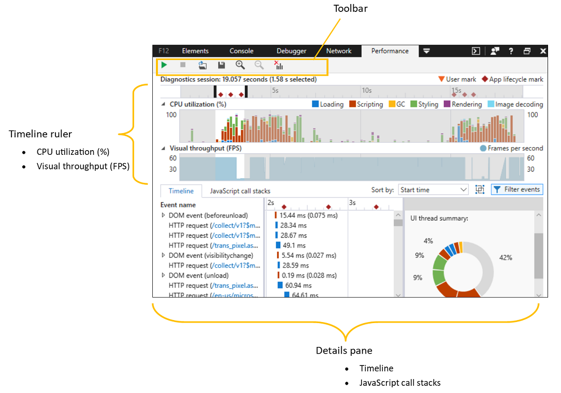Start a new performance profiling session
The image size is (561, 393).
pos(164,65)
